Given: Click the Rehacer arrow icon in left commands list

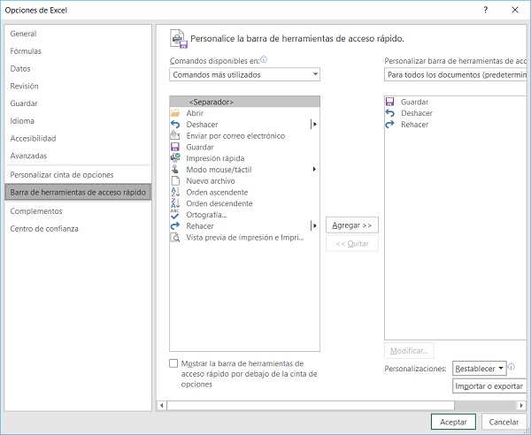Looking at the screenshot, I should (x=175, y=226).
